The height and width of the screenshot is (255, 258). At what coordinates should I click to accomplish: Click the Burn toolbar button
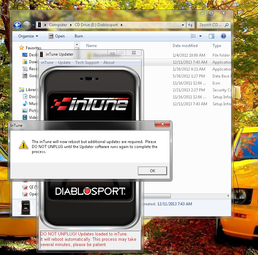tap(79, 36)
